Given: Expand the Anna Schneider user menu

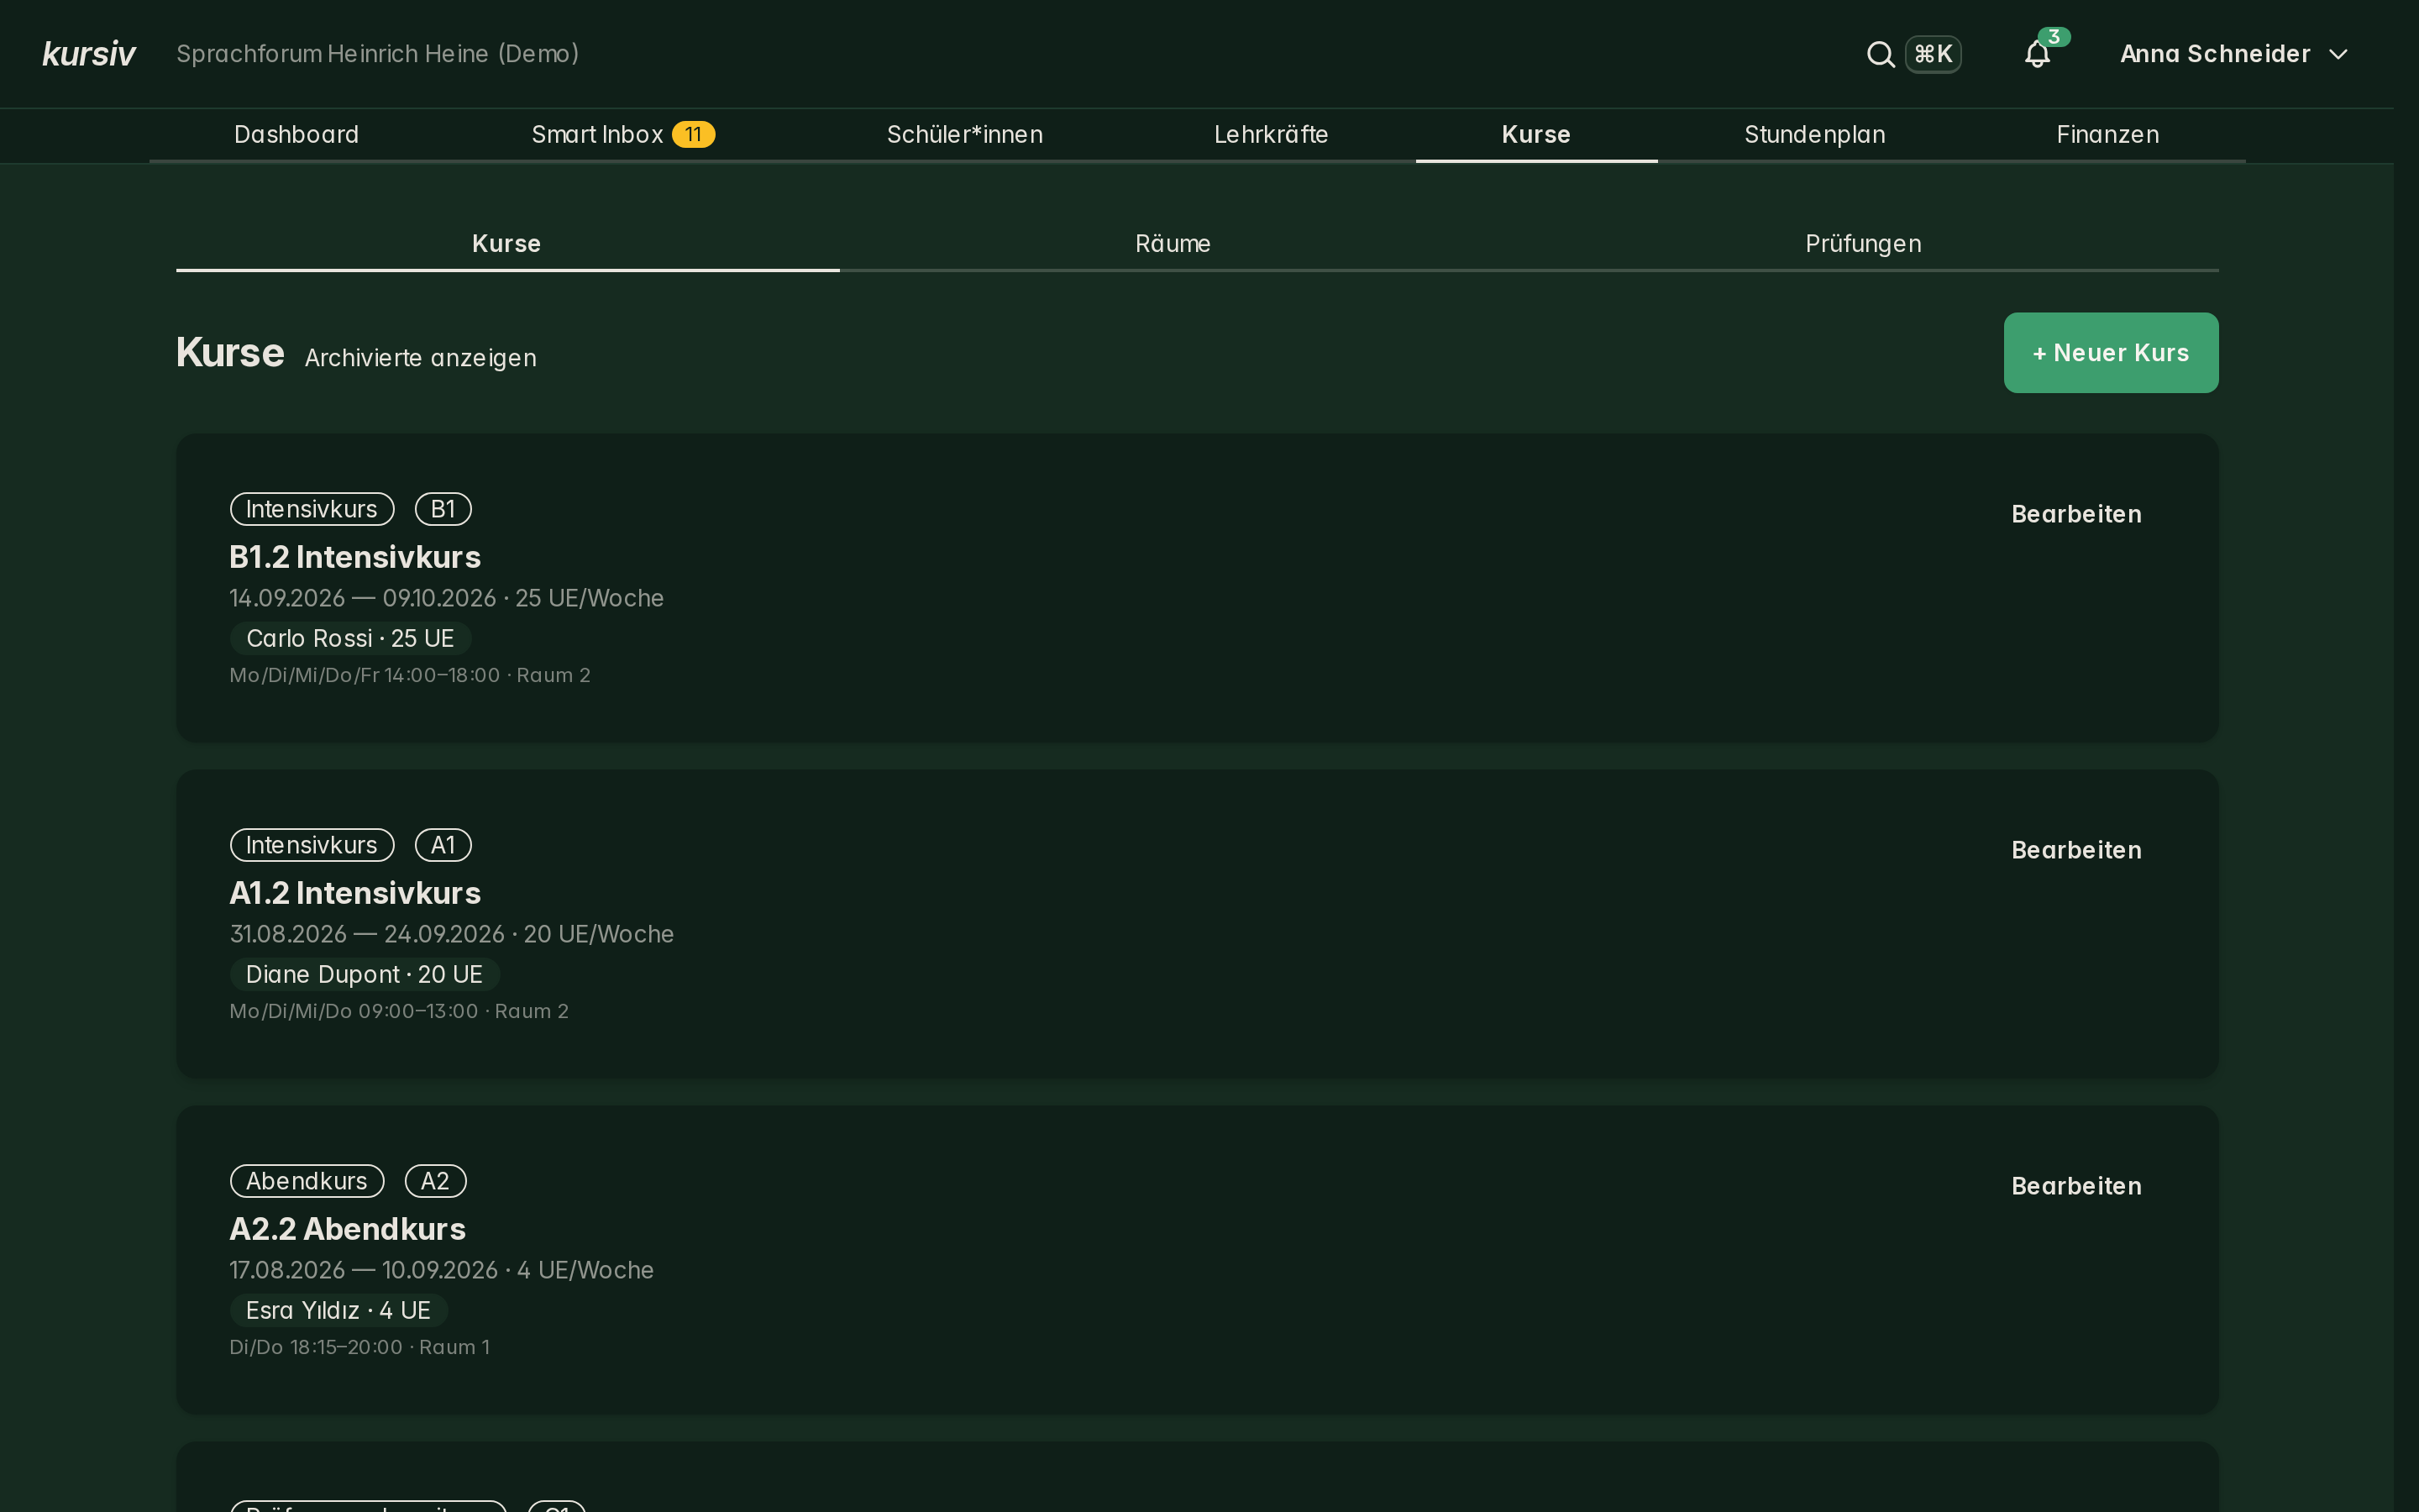Looking at the screenshot, I should [x=2233, y=54].
